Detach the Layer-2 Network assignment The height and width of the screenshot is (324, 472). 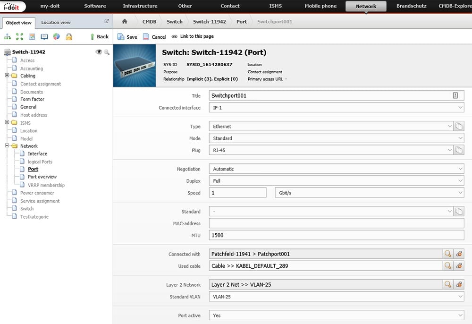tap(459, 284)
